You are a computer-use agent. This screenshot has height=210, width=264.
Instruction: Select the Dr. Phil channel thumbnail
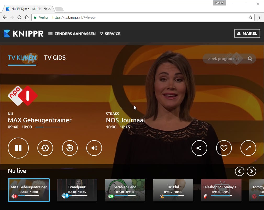pyautogui.click(x=173, y=190)
